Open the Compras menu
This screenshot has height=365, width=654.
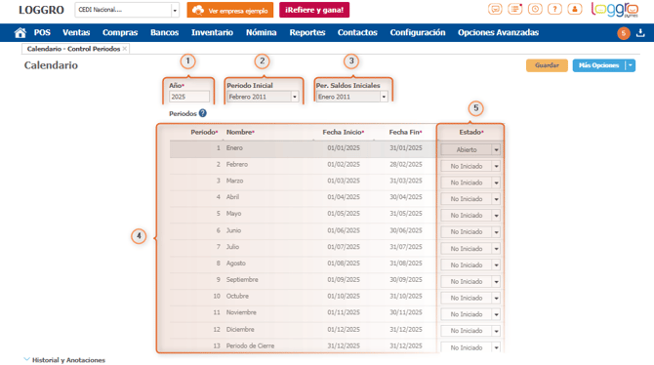[x=120, y=32]
